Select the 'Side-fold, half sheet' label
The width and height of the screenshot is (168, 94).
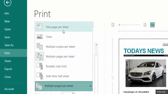[x=57, y=76]
